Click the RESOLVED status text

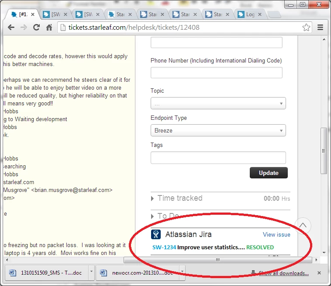tap(260, 247)
